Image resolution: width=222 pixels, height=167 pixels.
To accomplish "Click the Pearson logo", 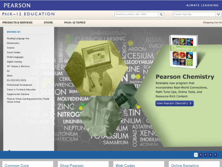I will [17, 6].
